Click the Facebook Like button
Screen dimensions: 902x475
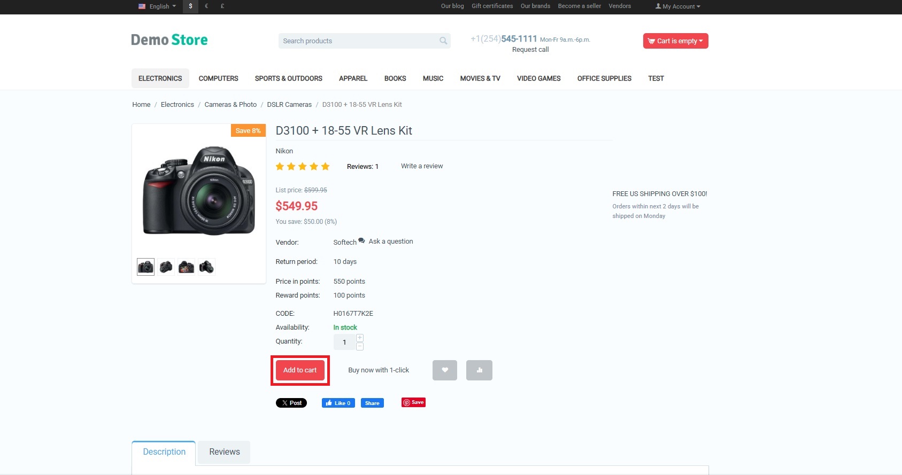click(338, 403)
